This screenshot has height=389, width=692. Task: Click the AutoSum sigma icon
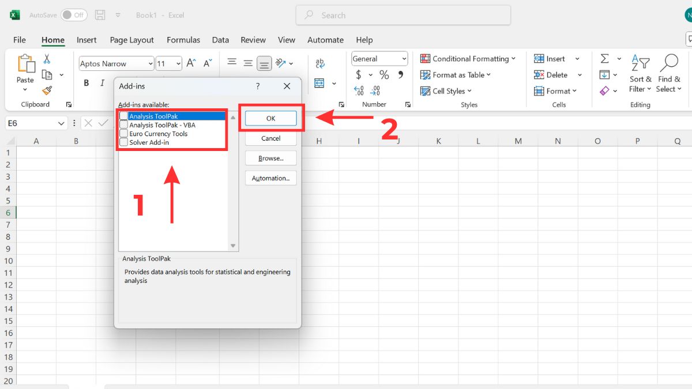pos(604,59)
